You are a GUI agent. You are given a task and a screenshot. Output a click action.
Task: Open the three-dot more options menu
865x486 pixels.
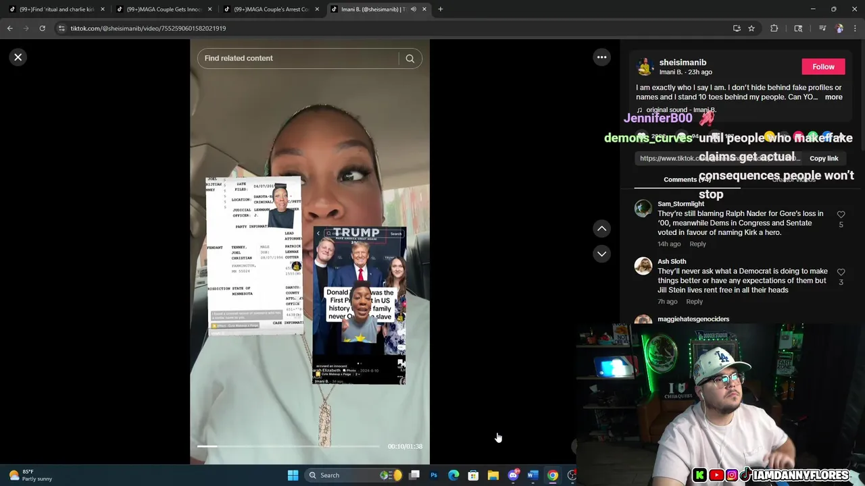click(601, 57)
